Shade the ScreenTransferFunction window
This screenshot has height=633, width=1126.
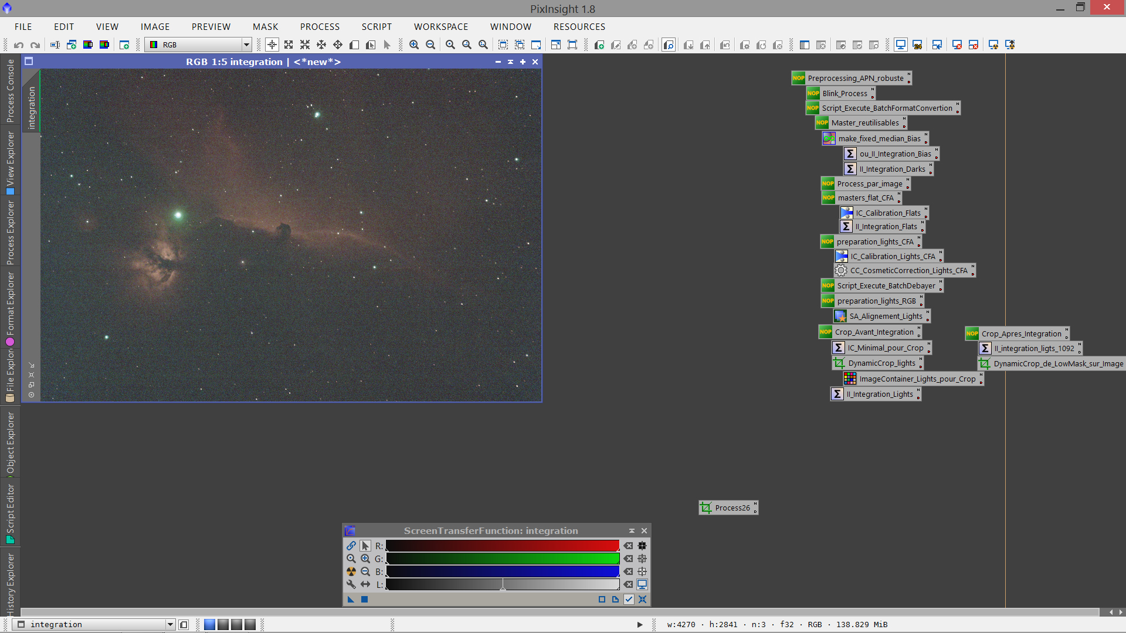coord(632,530)
